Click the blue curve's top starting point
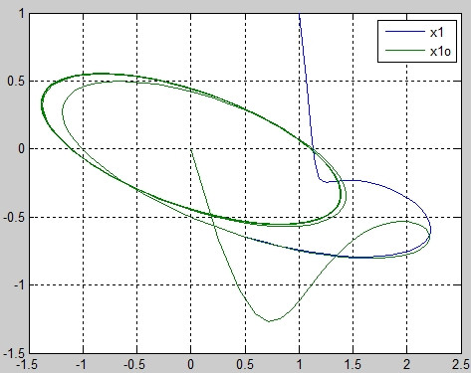Screen dimensions: 471x373 click(300, 14)
